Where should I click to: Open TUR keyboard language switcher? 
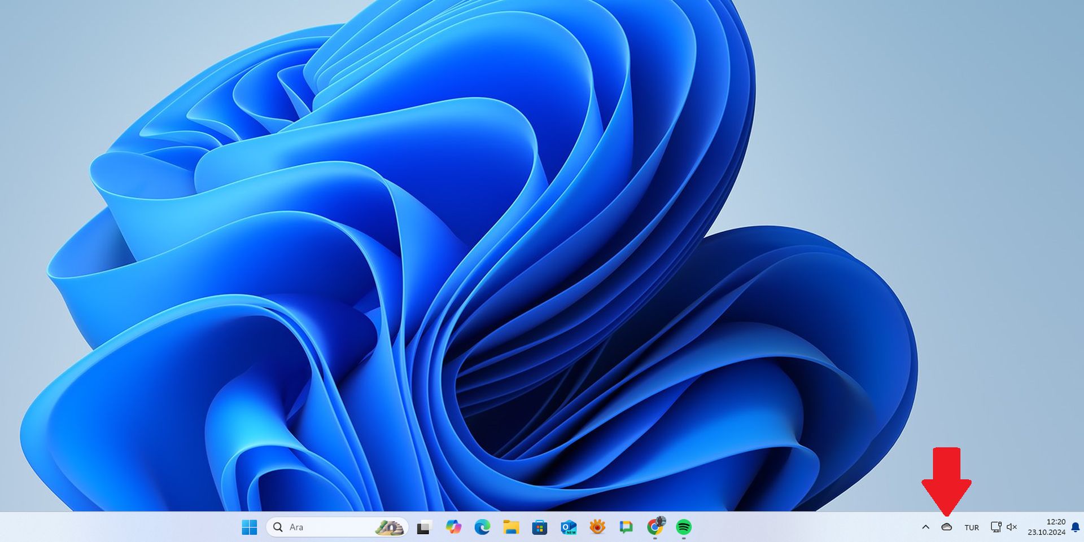click(972, 528)
